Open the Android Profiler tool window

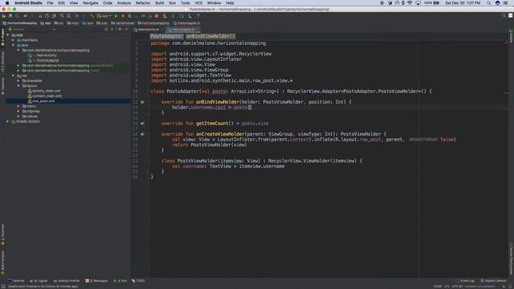pos(67,281)
